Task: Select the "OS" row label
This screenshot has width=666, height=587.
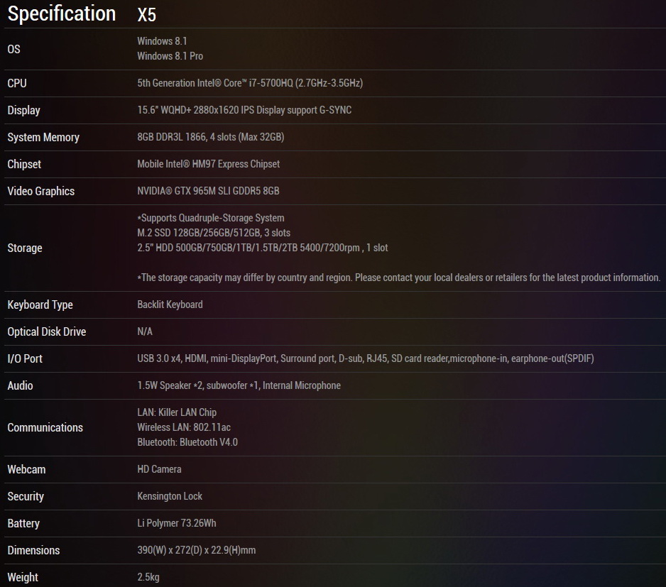Action: [x=13, y=49]
